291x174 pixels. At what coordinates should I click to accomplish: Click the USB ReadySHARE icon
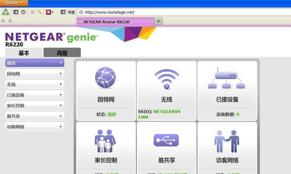166,140
